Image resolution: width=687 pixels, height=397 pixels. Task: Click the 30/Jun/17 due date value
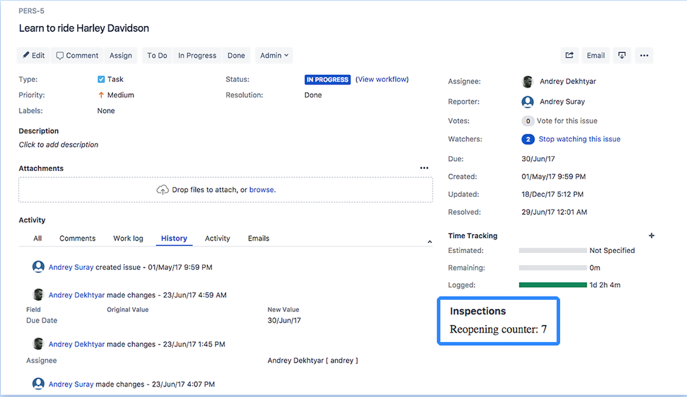tap(538, 159)
